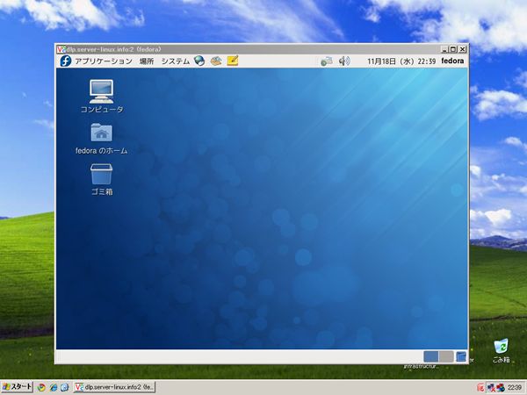Image resolution: width=527 pixels, height=395 pixels.
Task: Open the Windows スタート button
Action: click(x=17, y=387)
